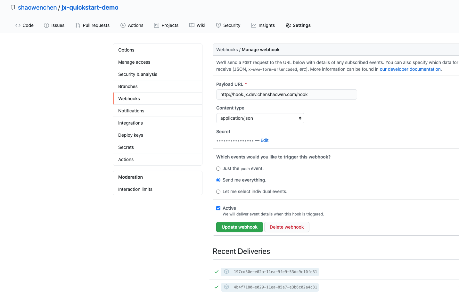The width and height of the screenshot is (459, 292).
Task: Open the Insights tab
Action: coord(263,25)
